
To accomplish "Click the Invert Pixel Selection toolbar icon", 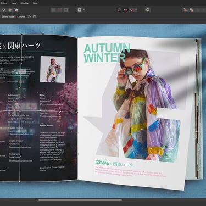I will click(66, 10).
